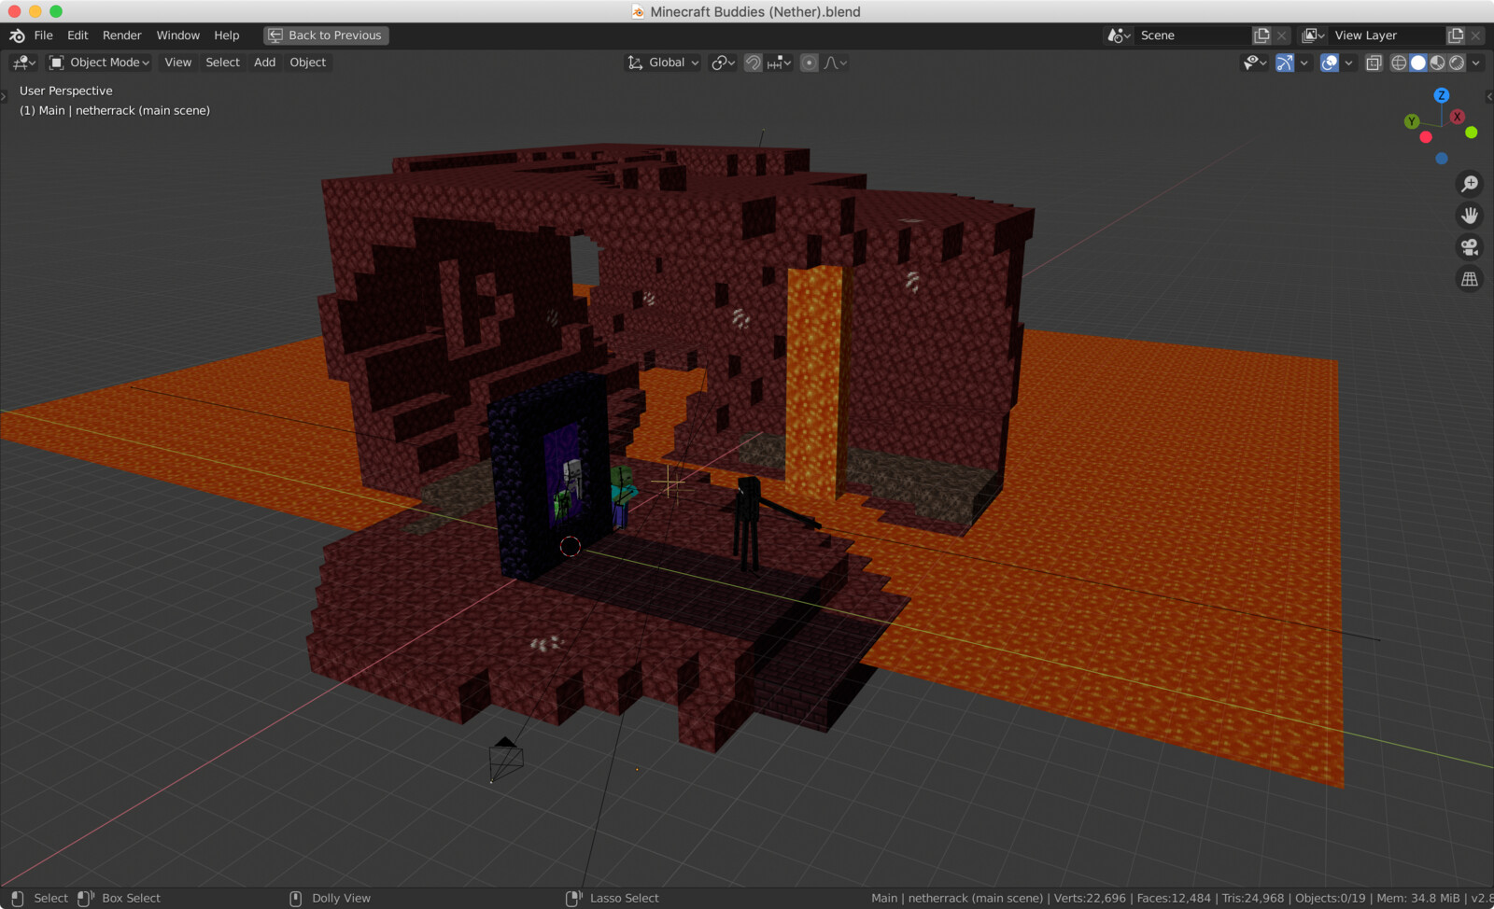This screenshot has height=909, width=1494.
Task: Select the camera object in viewport
Action: [505, 759]
